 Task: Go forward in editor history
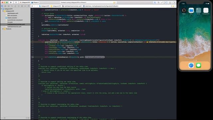(37, 6)
